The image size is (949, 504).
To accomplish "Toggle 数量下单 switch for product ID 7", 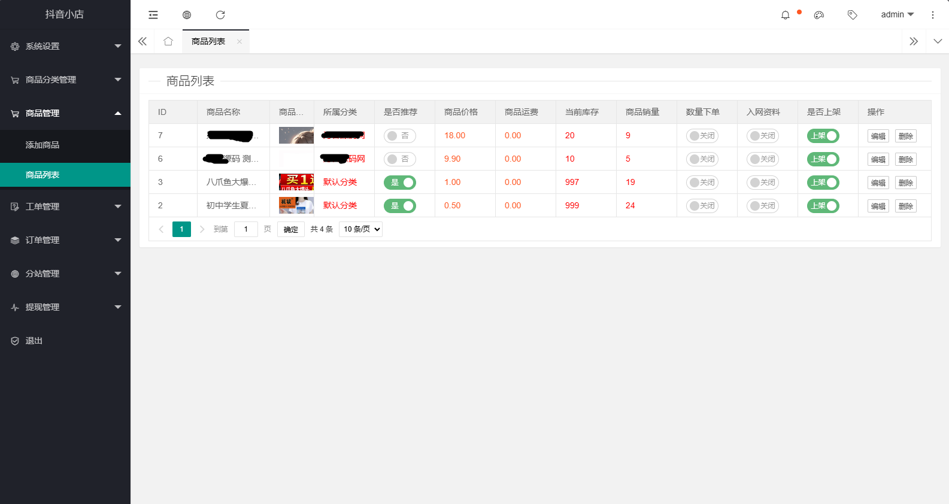I will (x=702, y=136).
